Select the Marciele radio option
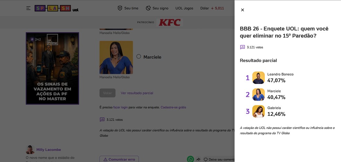The image size is (341, 162). [139, 56]
